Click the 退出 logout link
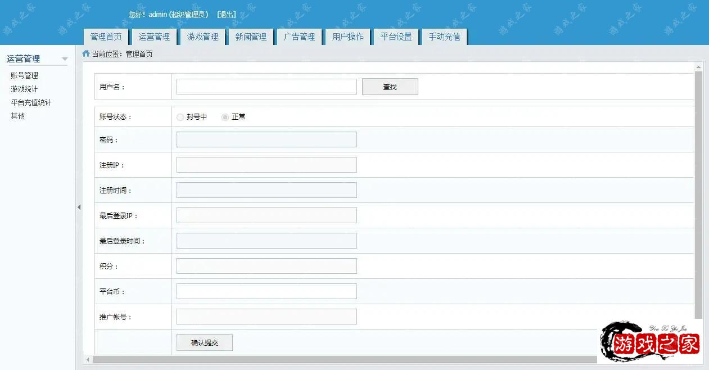This screenshot has height=370, width=709. coord(227,15)
